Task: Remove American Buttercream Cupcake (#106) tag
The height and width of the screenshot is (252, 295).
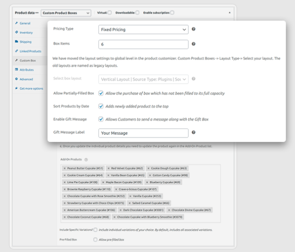Action: [x=64, y=210]
